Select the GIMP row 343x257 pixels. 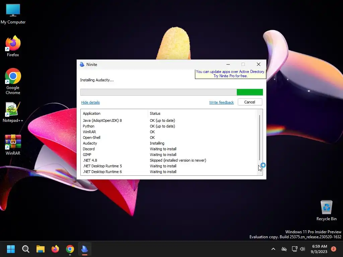[168, 155]
